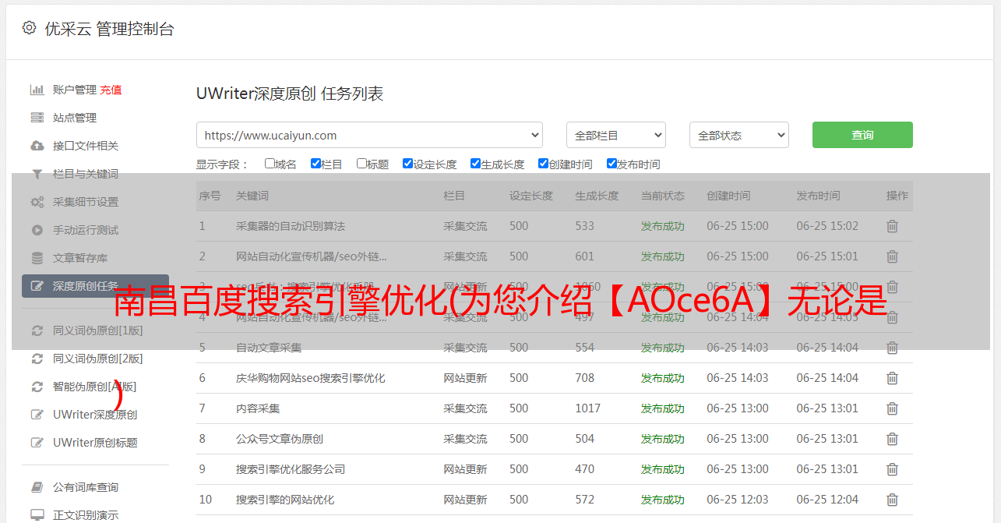Screen dimensions: 1001x523
Task: Delete task row 2 via its trash icon
Action: click(x=892, y=256)
